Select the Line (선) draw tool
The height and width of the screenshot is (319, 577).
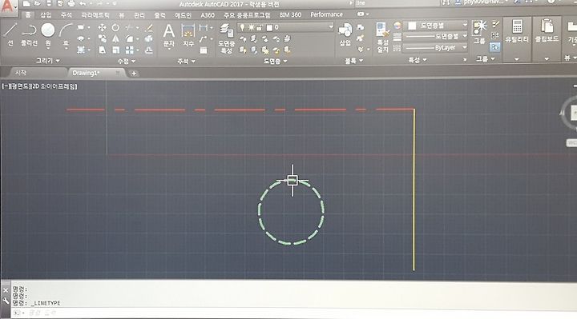point(10,34)
